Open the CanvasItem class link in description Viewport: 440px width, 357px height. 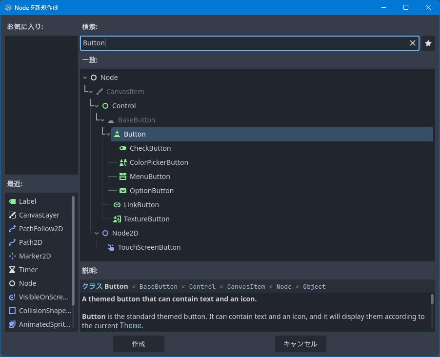(x=246, y=287)
